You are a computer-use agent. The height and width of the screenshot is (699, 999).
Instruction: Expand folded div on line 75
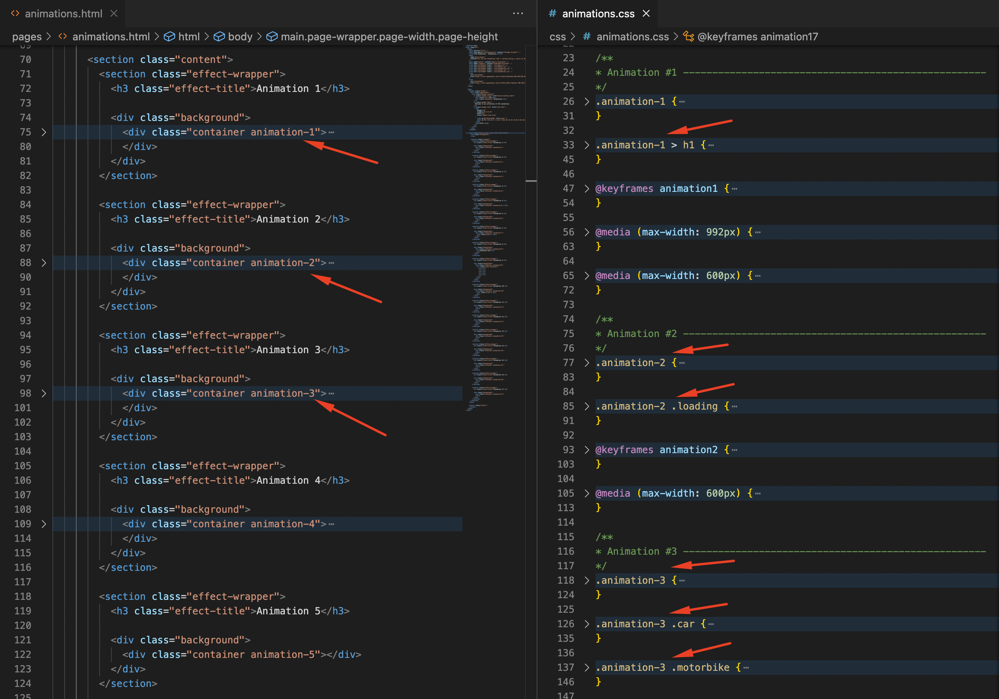click(x=44, y=132)
